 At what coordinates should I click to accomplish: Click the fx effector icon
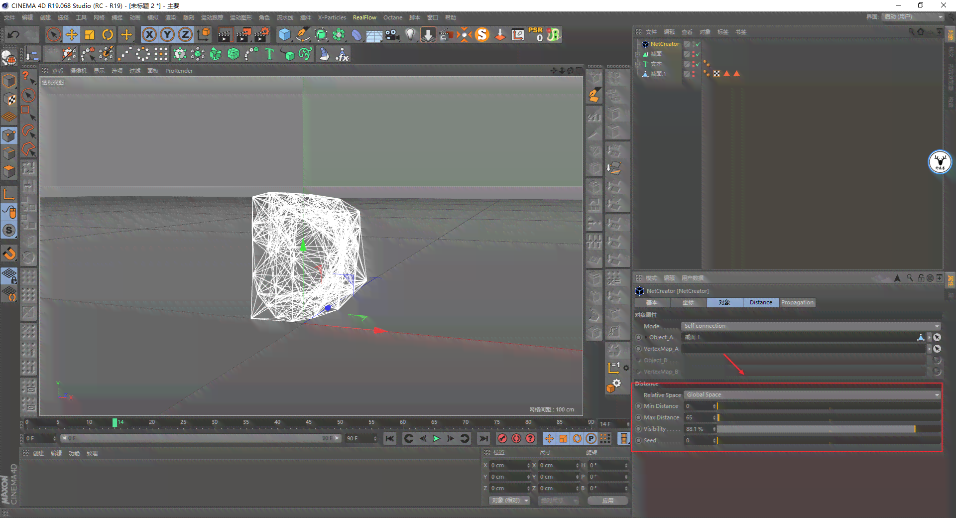tap(342, 54)
